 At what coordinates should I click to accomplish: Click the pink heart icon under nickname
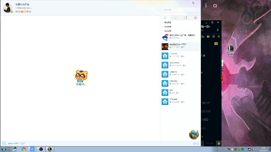coord(27,11)
